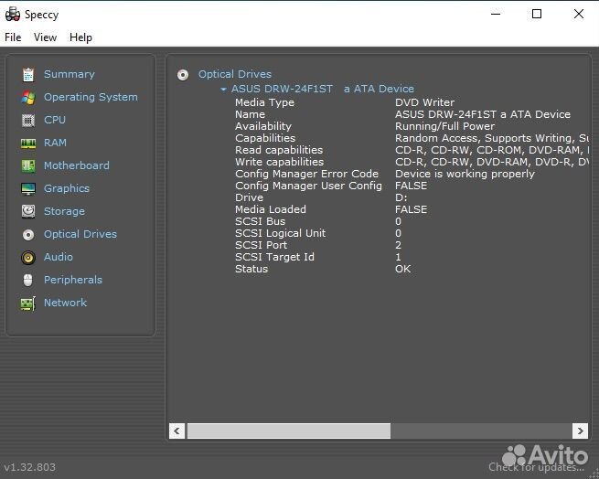
Task: Open the Motherboard section
Action: click(x=77, y=165)
